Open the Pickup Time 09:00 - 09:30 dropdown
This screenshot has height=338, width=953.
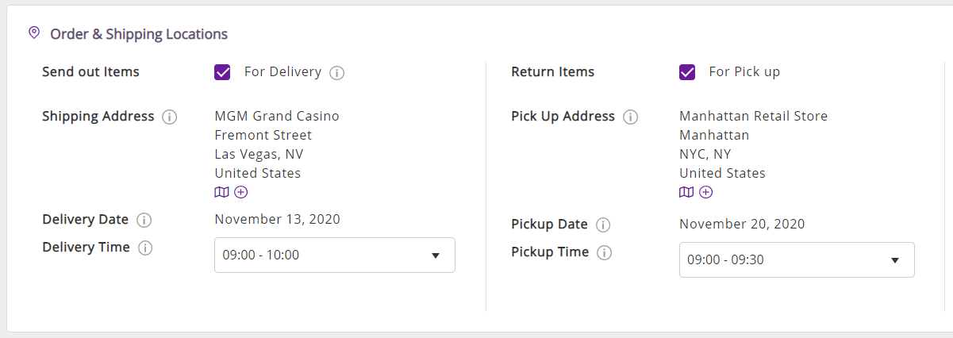797,260
